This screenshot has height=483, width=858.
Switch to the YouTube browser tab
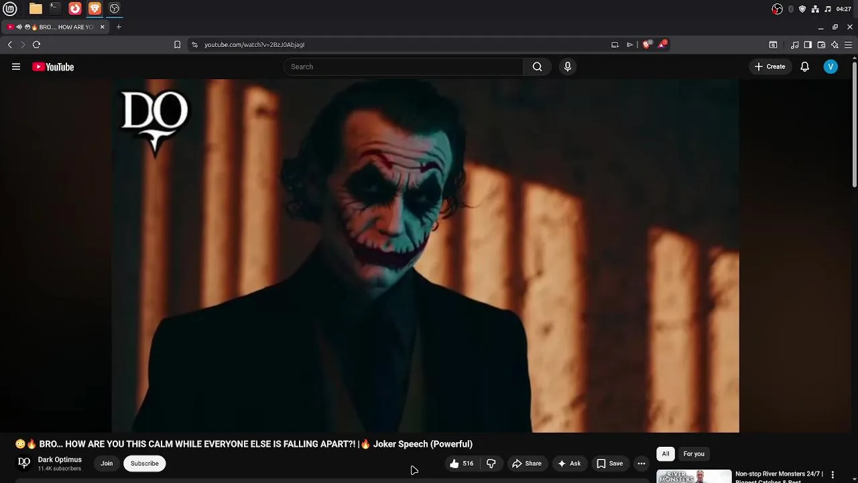[54, 27]
